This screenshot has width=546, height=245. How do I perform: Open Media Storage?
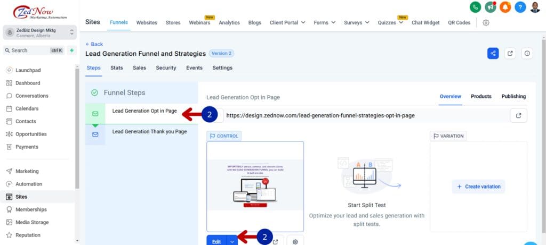(32, 222)
